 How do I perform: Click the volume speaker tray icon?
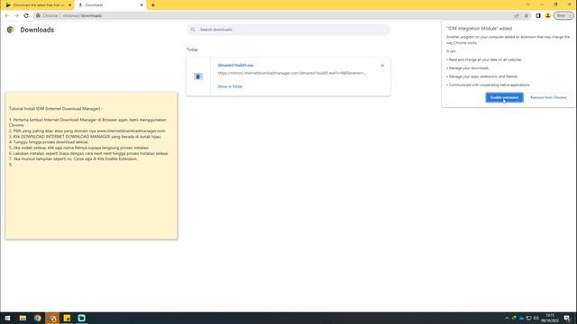click(x=536, y=318)
